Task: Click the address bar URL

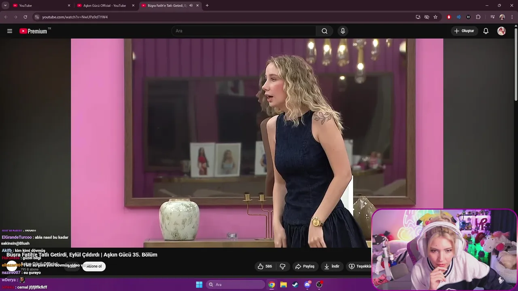Action: coord(75,17)
